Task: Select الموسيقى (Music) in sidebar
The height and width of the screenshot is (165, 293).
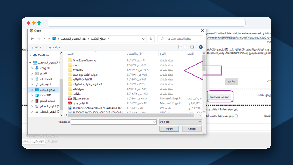Action: [45, 84]
